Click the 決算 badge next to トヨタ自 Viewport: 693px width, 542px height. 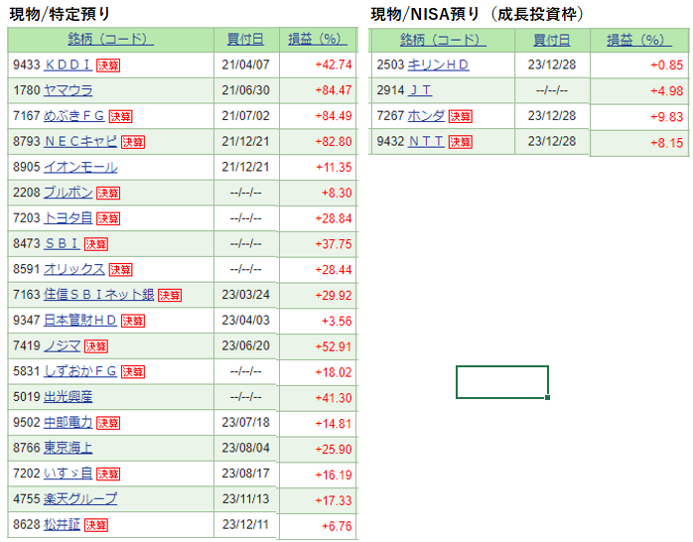[108, 218]
